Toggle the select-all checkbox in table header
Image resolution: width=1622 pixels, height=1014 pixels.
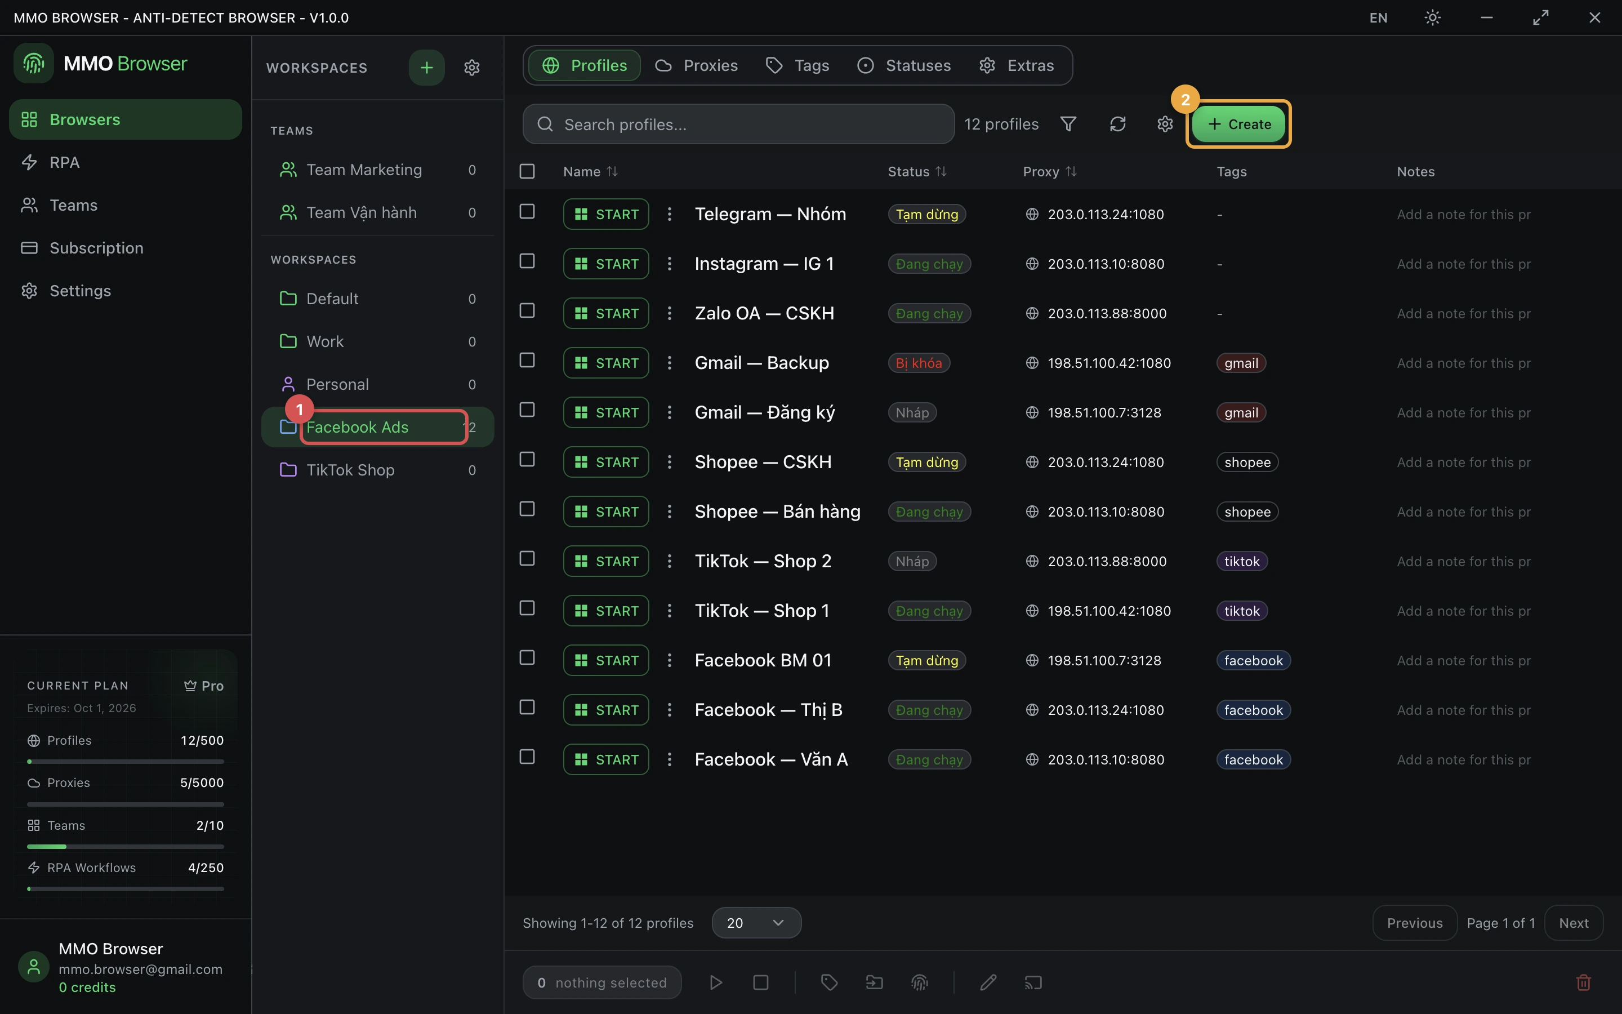[528, 171]
